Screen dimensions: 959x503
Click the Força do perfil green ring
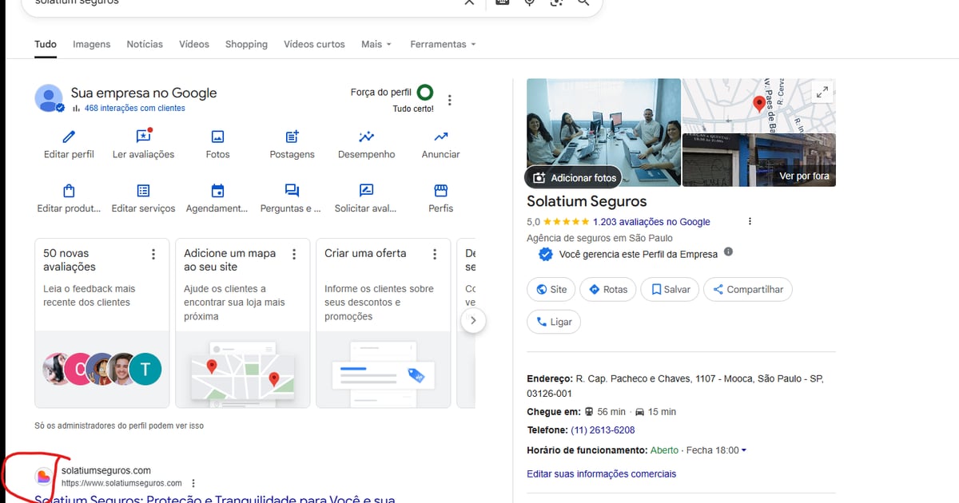pos(425,93)
